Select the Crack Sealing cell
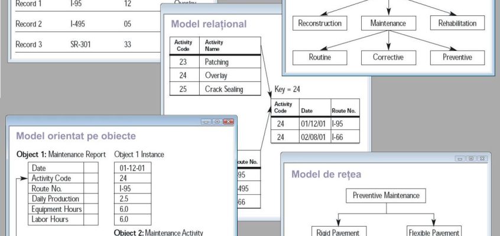500x236 pixels. (230, 89)
